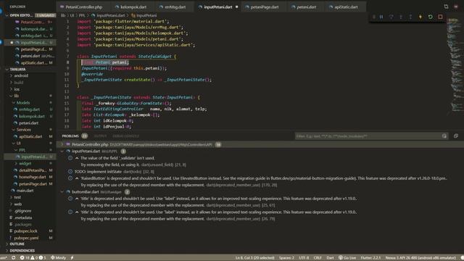Open homePage.dart in the explorer tree

[32, 177]
